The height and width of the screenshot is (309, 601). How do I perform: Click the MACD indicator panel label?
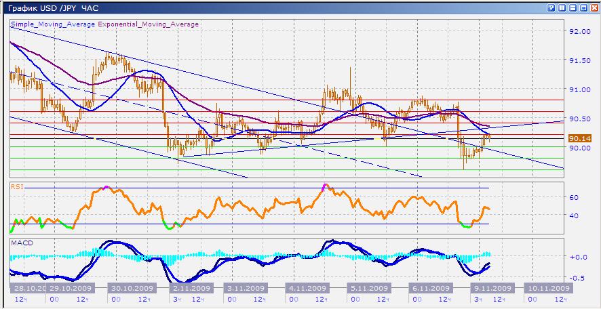click(x=20, y=242)
